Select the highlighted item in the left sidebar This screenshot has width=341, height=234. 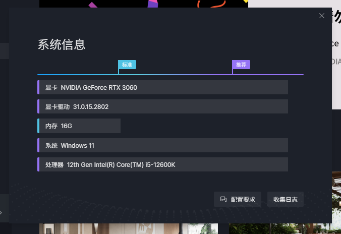tap(4, 50)
